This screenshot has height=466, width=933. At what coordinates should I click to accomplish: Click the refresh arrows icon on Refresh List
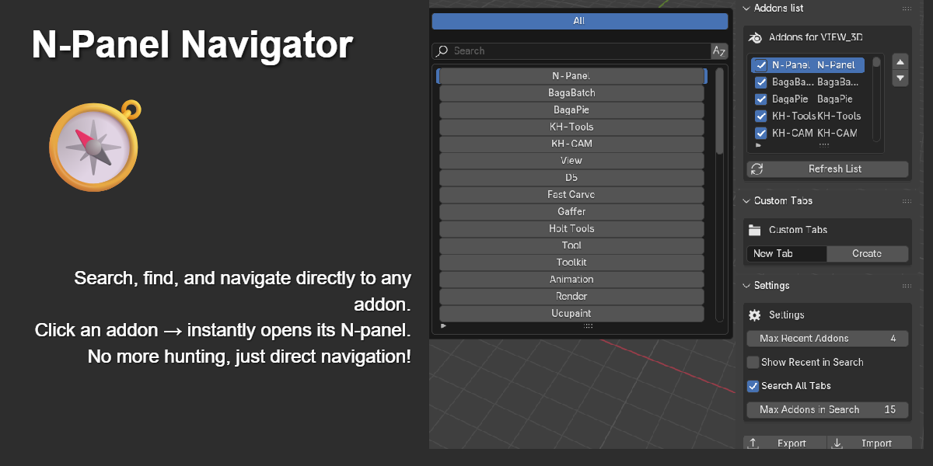click(x=757, y=169)
